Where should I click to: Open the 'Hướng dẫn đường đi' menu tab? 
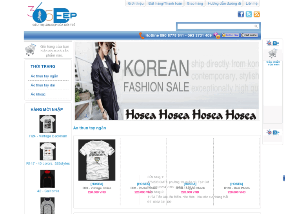[x=224, y=4]
